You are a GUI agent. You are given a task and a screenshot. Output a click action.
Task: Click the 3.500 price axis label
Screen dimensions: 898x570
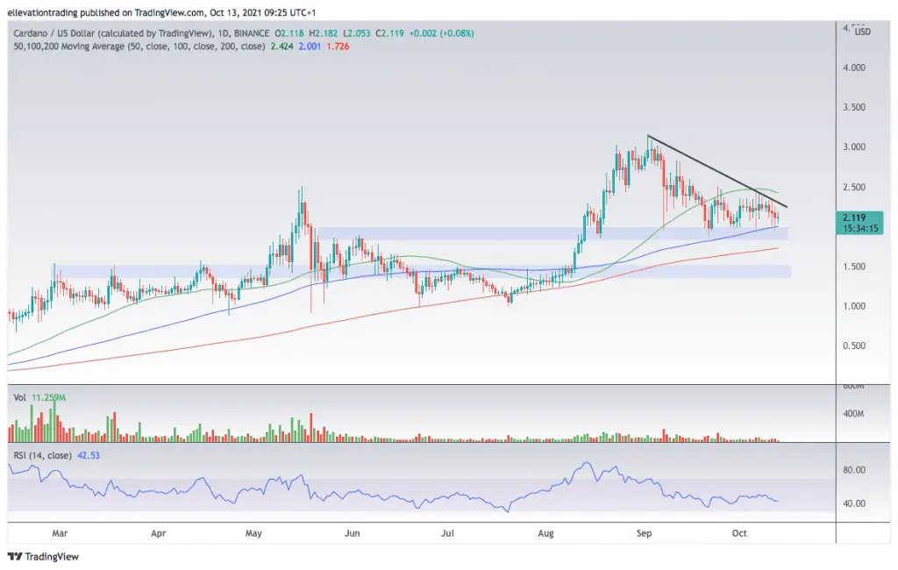click(x=854, y=108)
